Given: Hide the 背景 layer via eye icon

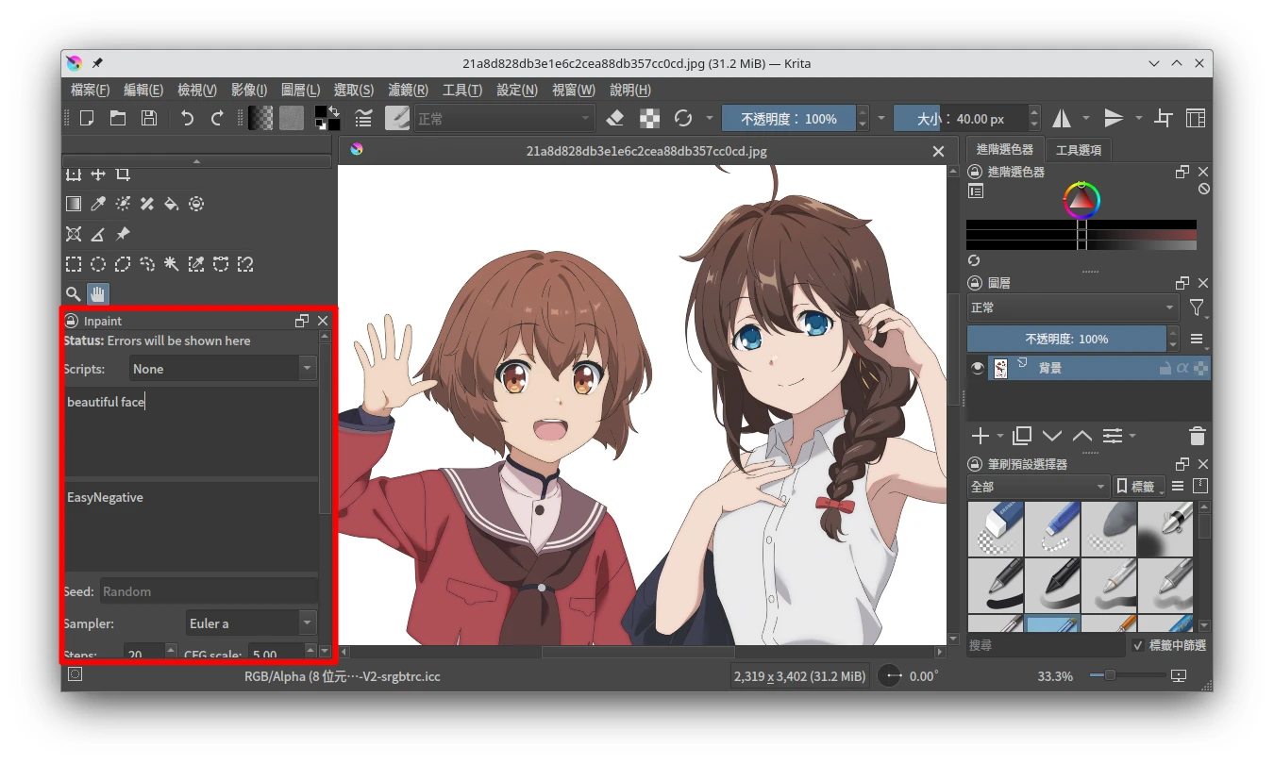Looking at the screenshot, I should (x=978, y=368).
